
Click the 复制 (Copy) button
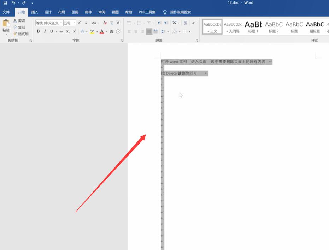(x=19, y=27)
